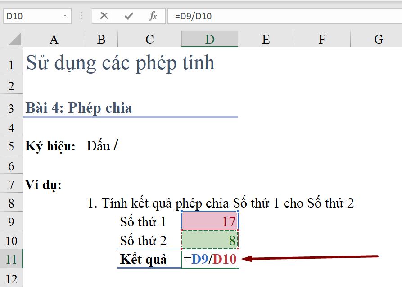Image resolution: width=402 pixels, height=287 pixels.
Task: Click the Cancel (X) icon in formula bar
Action: tap(104, 16)
